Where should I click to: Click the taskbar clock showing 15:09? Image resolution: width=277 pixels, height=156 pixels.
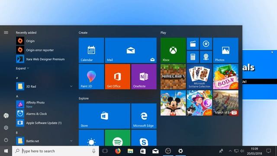pyautogui.click(x=254, y=151)
